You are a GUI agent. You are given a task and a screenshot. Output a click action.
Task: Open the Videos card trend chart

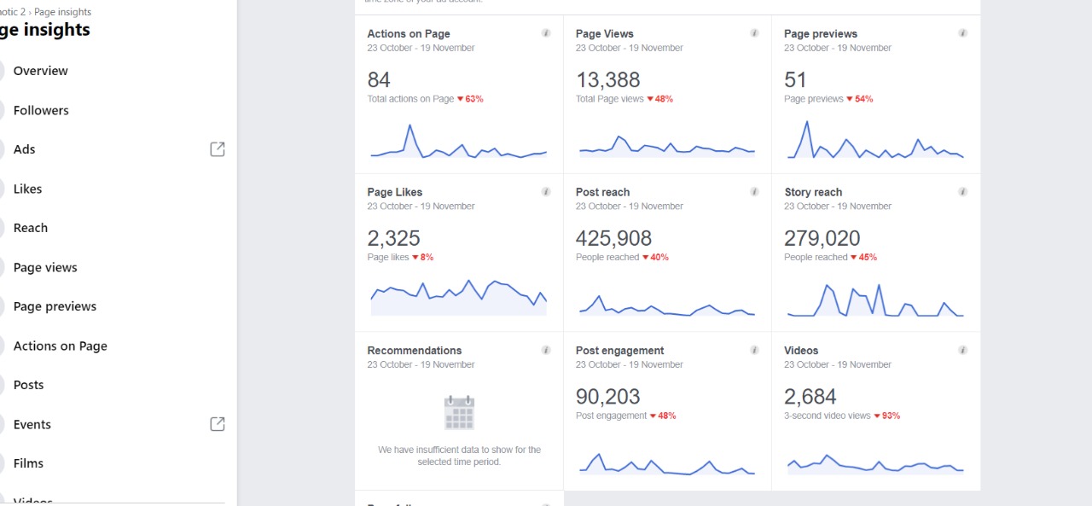click(875, 463)
